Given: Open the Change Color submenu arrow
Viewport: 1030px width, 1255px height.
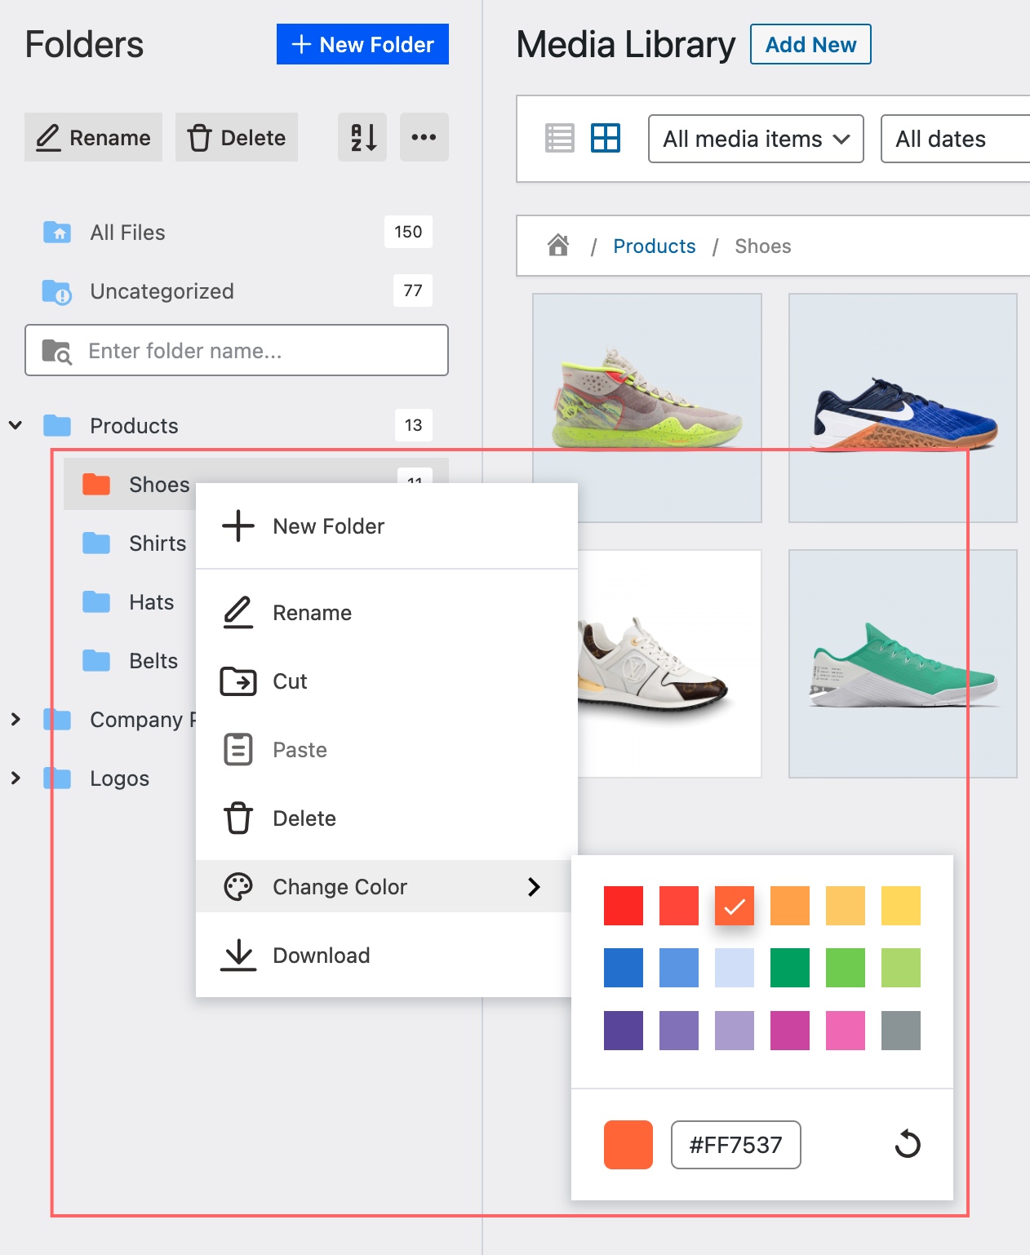Looking at the screenshot, I should (x=534, y=887).
